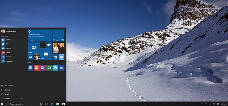The width and height of the screenshot is (228, 106).
Task: Open OneDrive from the Most Used list
Action: 7,57
